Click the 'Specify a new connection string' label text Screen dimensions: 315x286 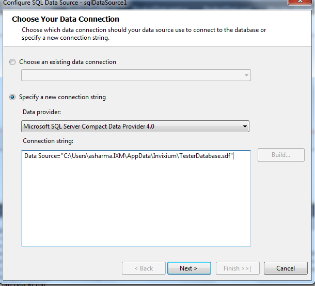[62, 97]
